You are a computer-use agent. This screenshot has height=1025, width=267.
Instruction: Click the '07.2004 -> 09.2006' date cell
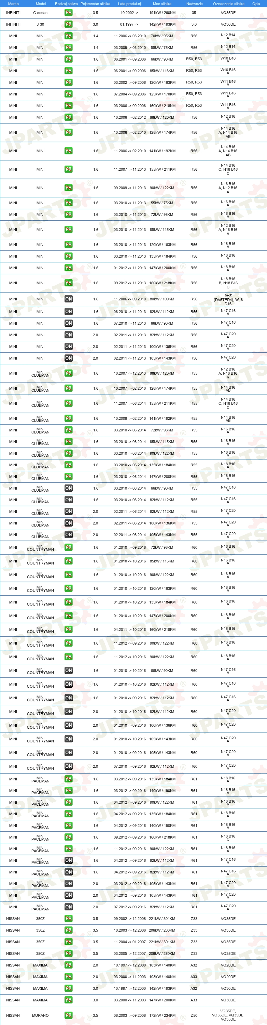click(x=129, y=94)
